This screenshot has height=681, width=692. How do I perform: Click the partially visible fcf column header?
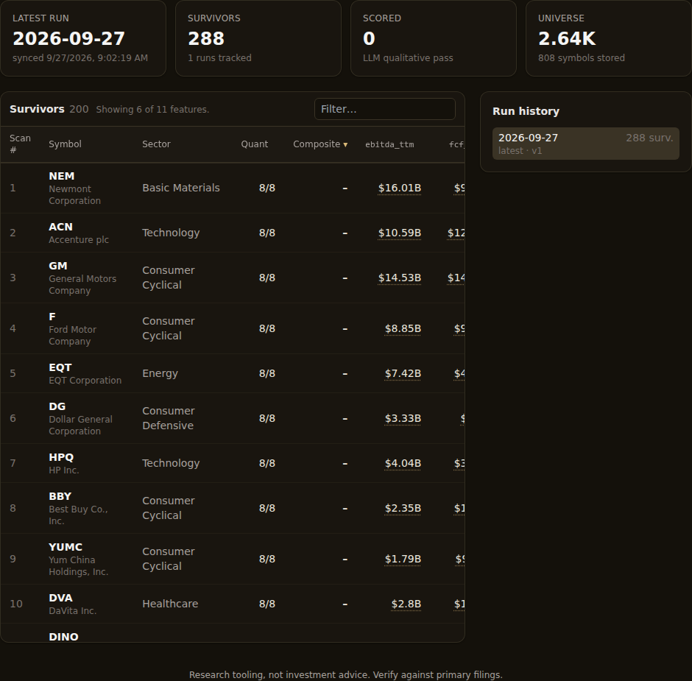coord(456,144)
